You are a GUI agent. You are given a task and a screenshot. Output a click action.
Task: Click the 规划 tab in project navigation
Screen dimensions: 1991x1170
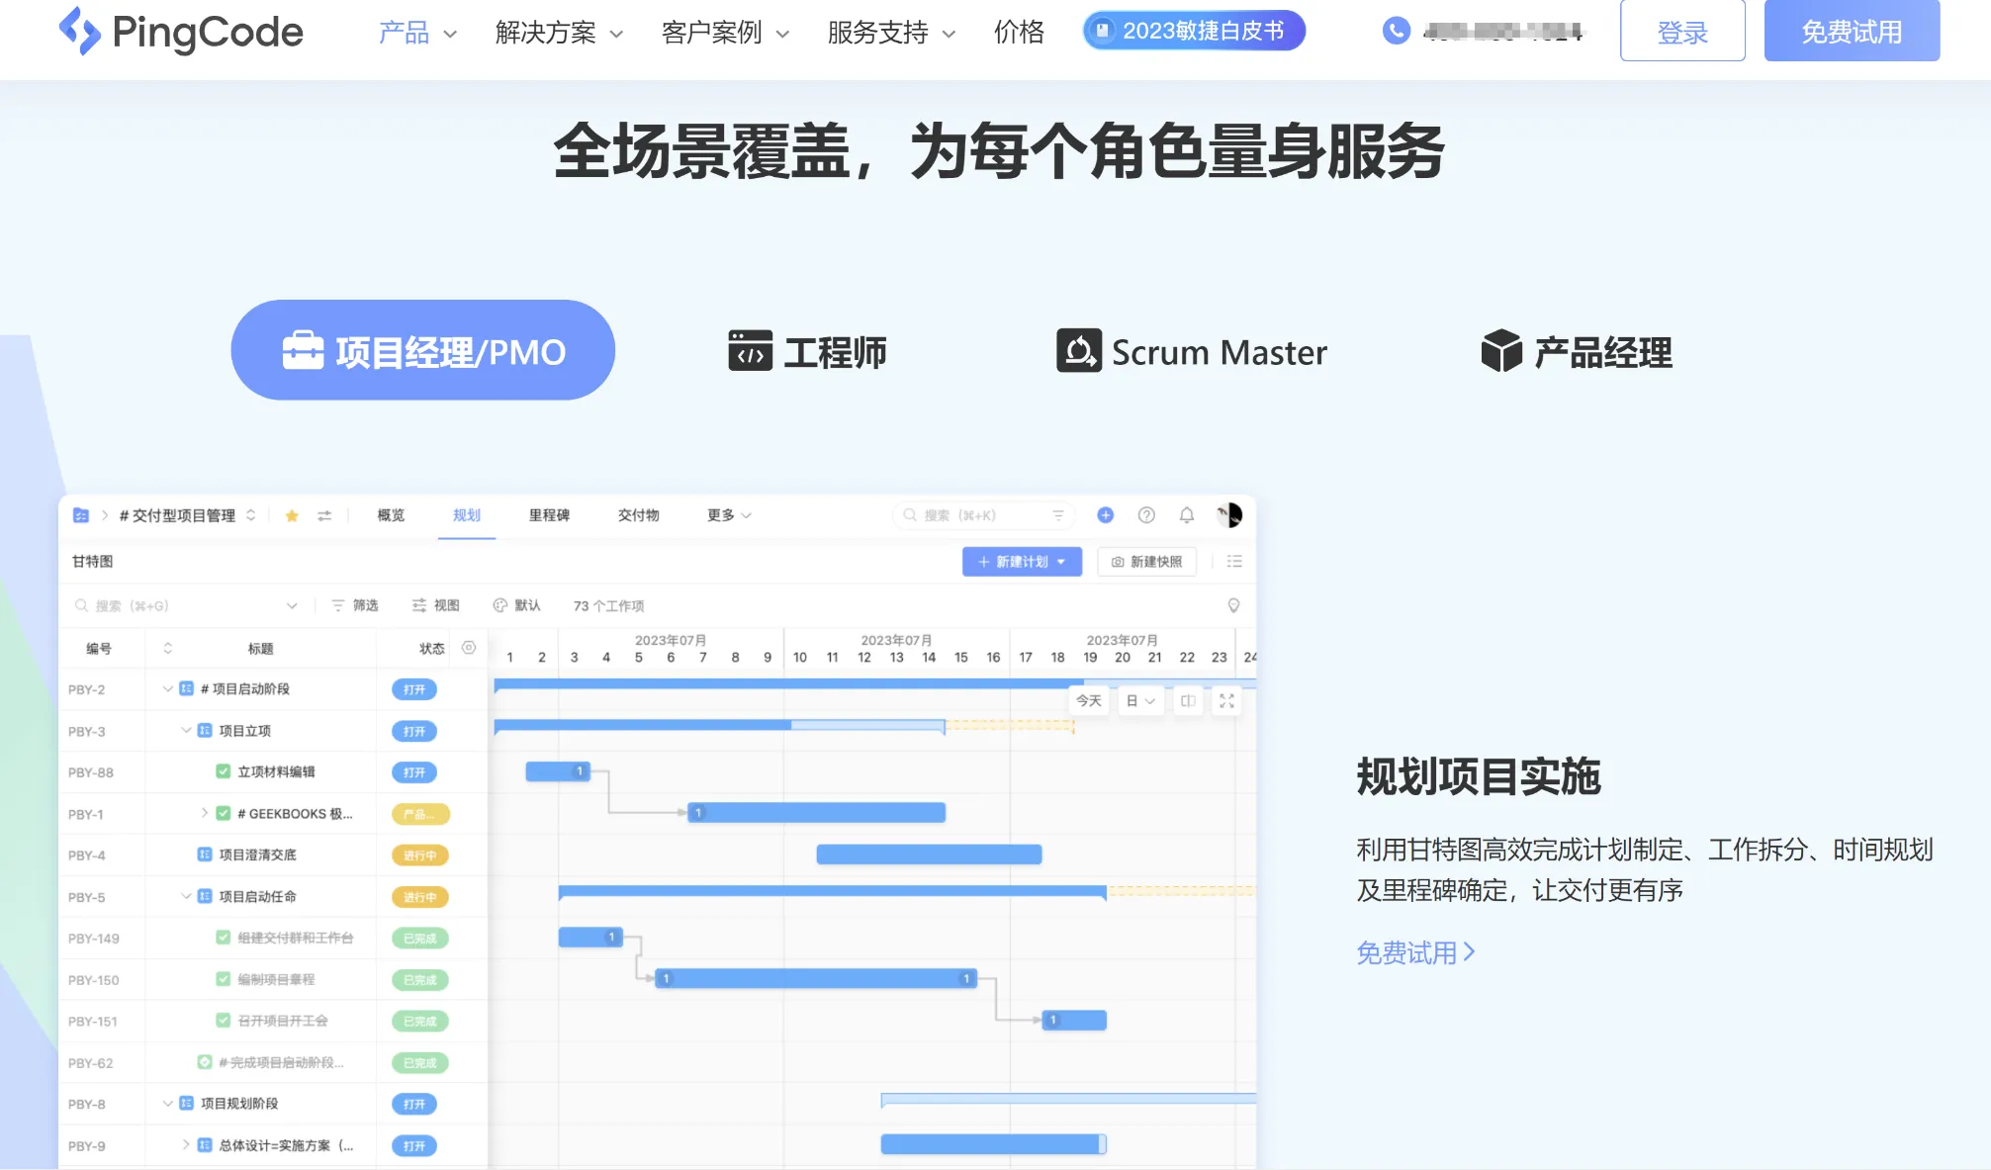pos(467,516)
